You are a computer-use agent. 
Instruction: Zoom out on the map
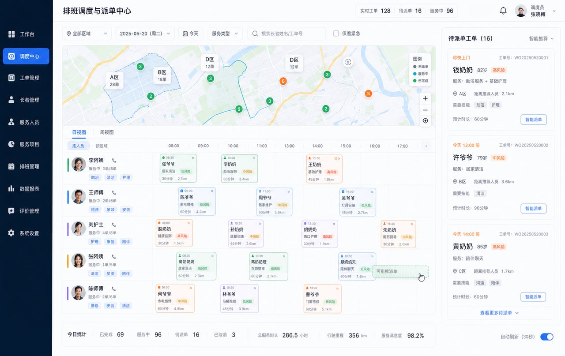425,110
